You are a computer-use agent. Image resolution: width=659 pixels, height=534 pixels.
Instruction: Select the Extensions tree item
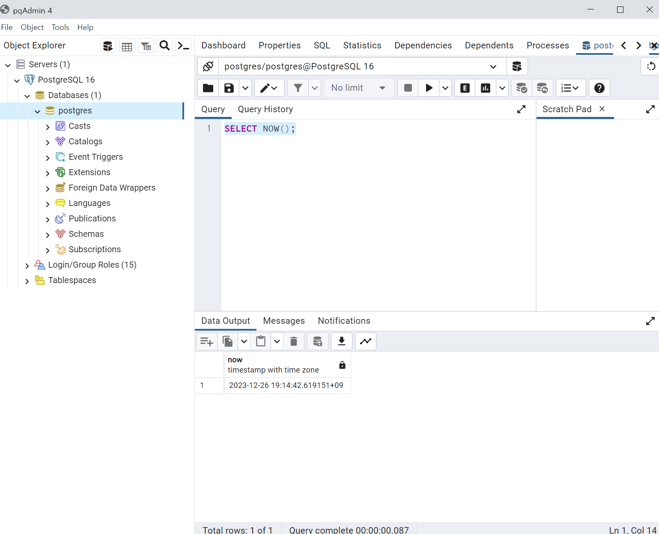(x=89, y=172)
